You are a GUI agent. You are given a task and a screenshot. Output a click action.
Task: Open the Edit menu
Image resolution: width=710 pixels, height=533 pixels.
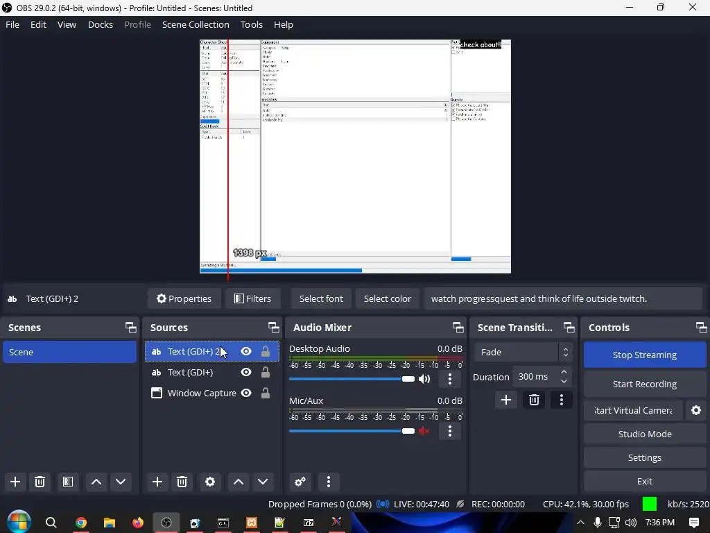pyautogui.click(x=39, y=24)
